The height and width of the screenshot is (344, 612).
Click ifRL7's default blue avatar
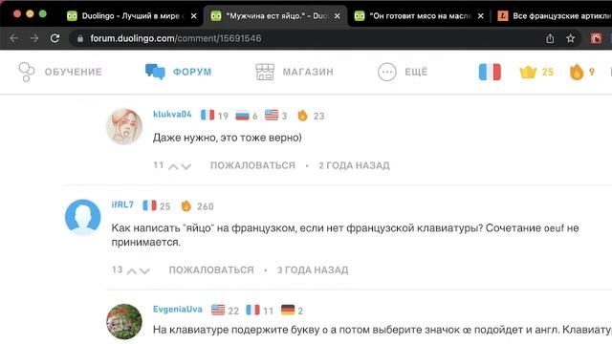pyautogui.click(x=83, y=217)
